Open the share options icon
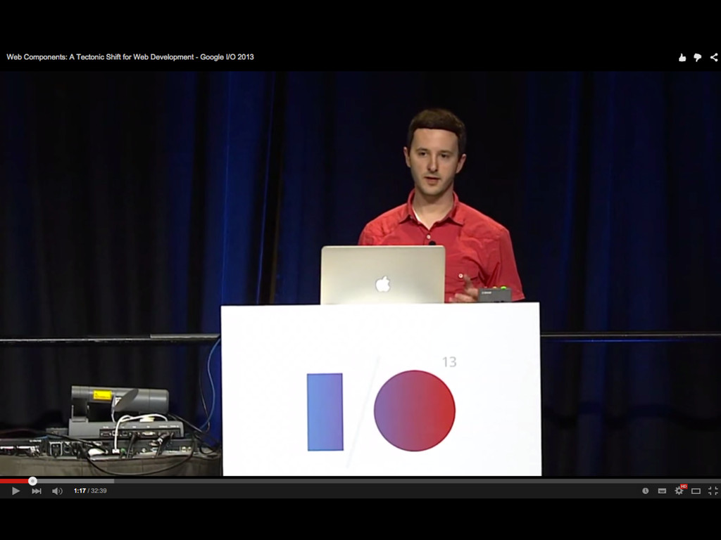721x540 pixels. click(714, 58)
